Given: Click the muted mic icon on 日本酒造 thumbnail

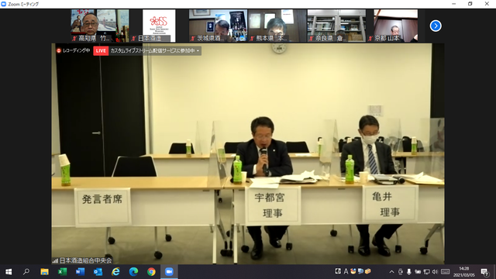Looking at the screenshot, I should pyautogui.click(x=133, y=39).
